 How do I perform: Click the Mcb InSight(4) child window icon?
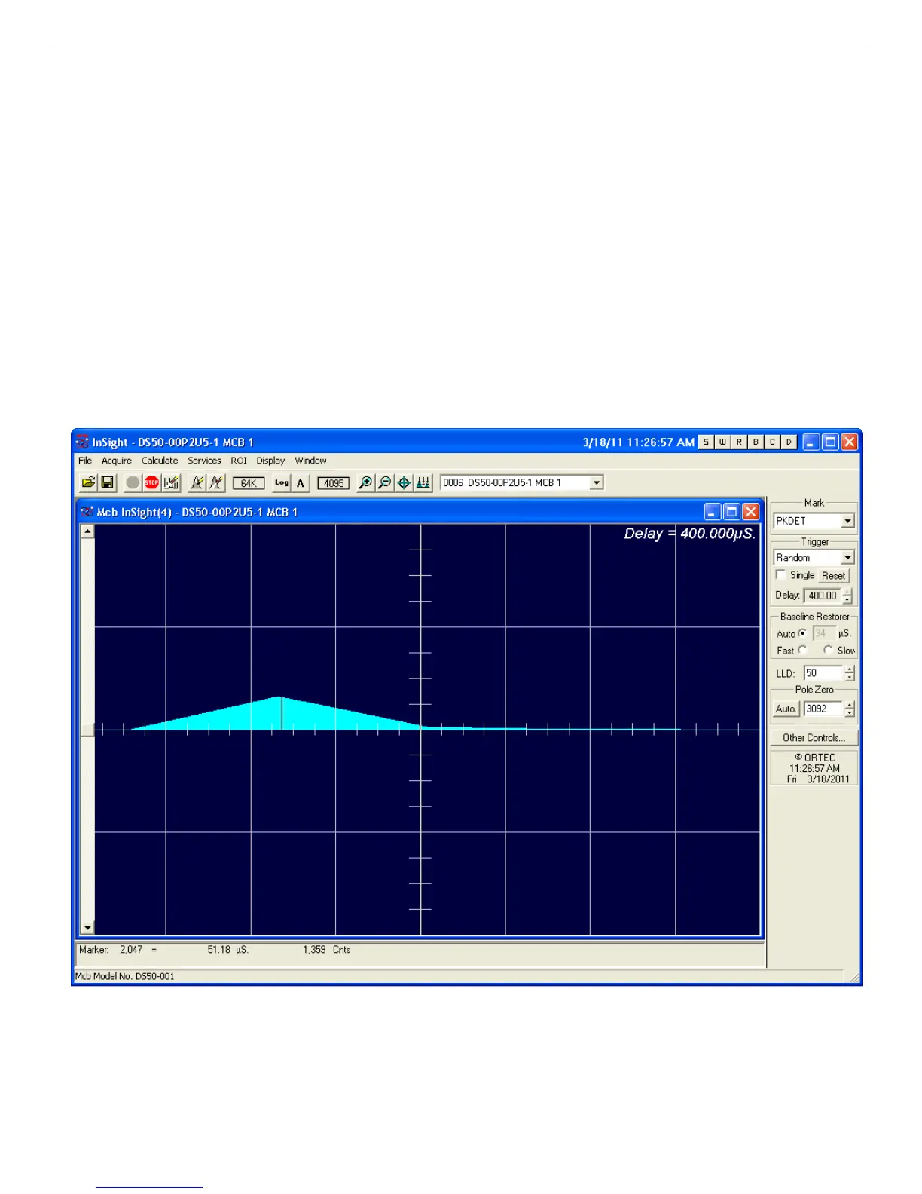pyautogui.click(x=87, y=512)
